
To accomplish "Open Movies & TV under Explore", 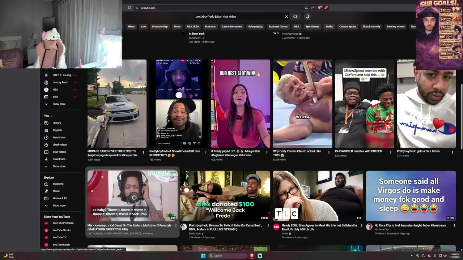I will click(60, 198).
